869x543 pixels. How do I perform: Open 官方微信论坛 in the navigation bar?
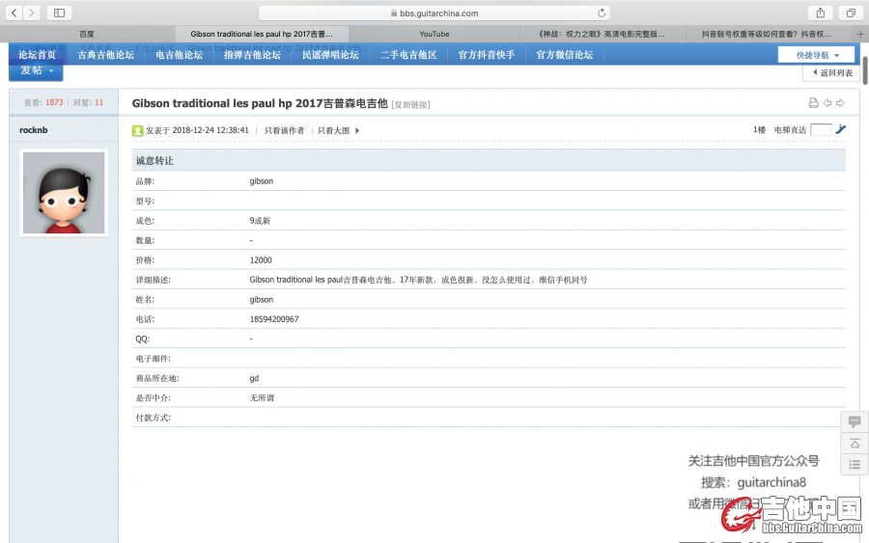tap(565, 55)
